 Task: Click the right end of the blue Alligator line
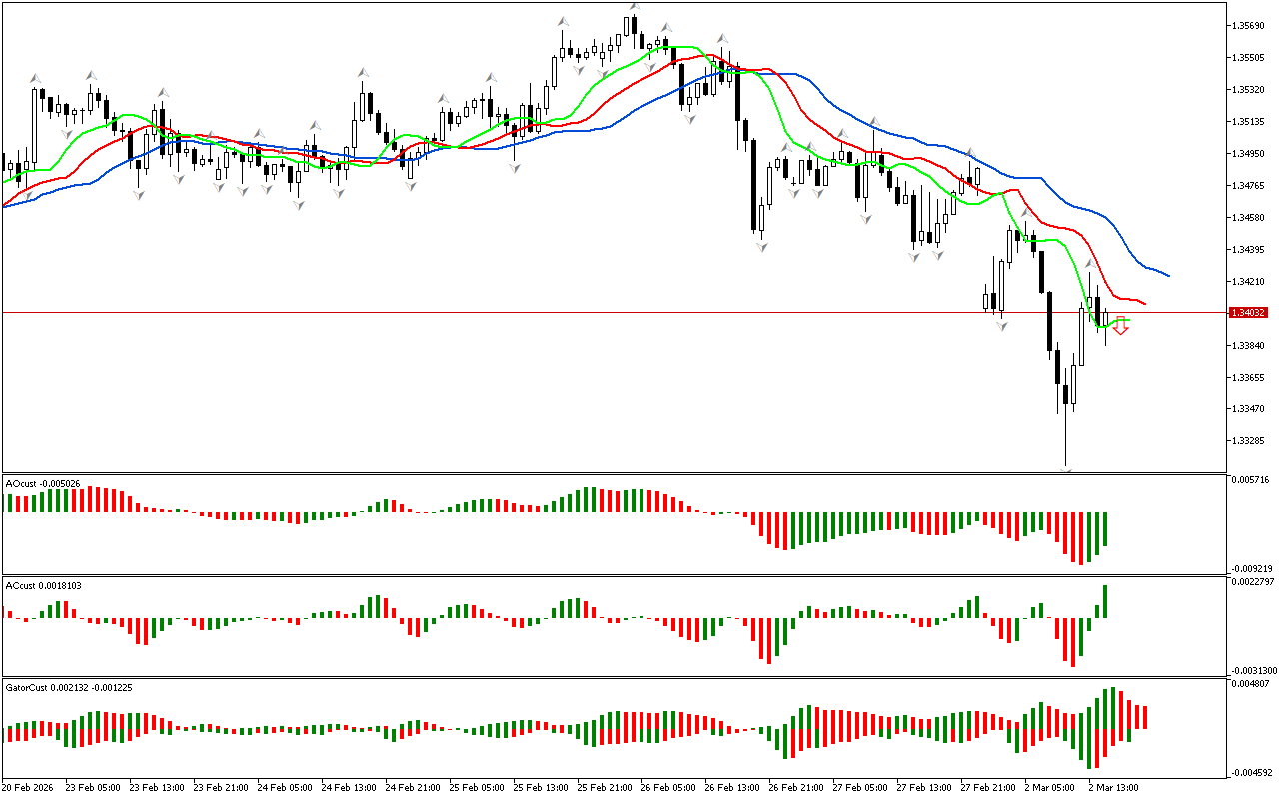coord(1167,275)
